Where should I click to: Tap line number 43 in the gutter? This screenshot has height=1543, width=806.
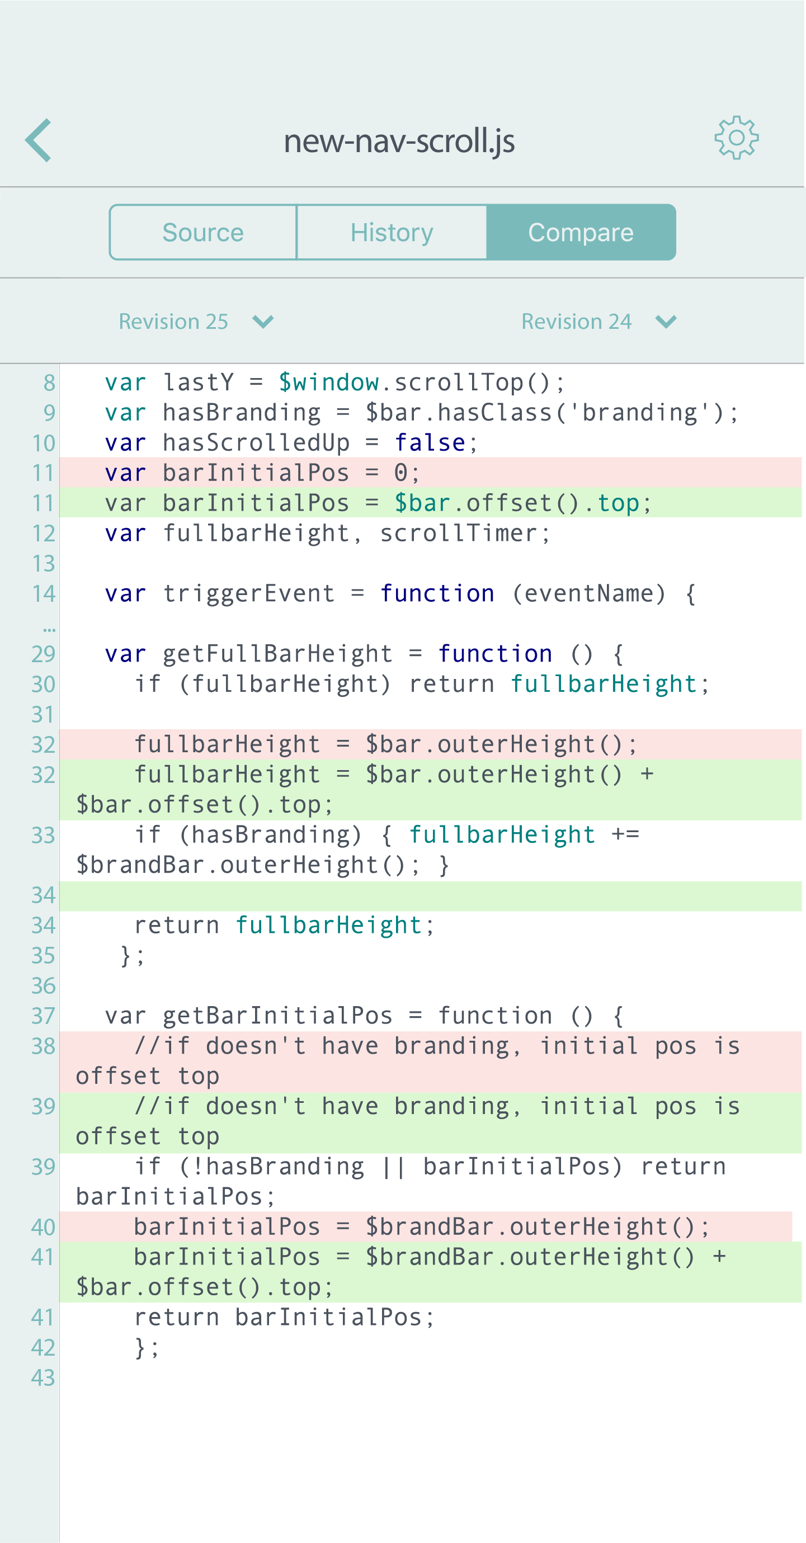pyautogui.click(x=43, y=1377)
